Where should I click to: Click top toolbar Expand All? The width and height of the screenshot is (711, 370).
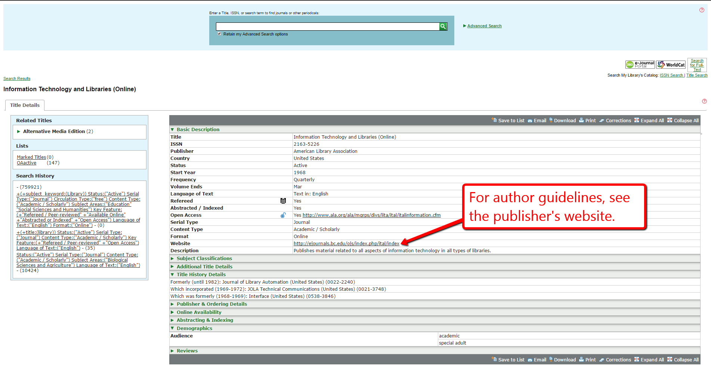click(x=649, y=120)
